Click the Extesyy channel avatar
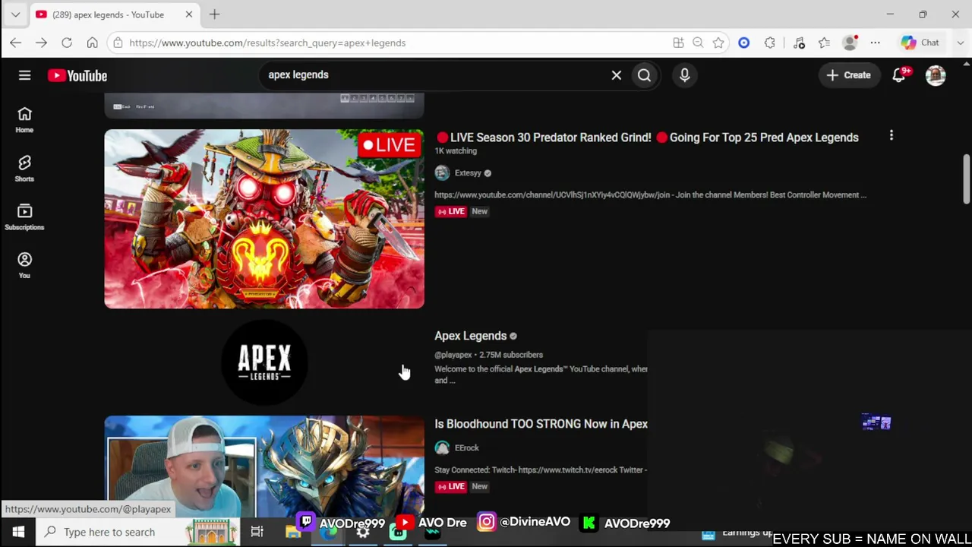The width and height of the screenshot is (972, 547). click(x=442, y=173)
